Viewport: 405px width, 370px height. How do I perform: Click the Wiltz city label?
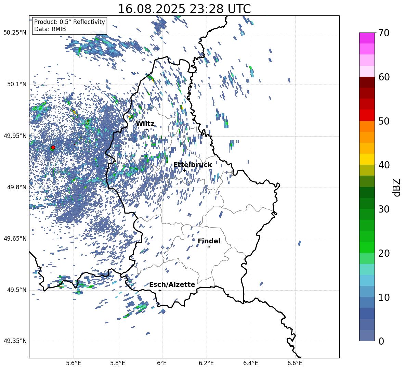(145, 124)
